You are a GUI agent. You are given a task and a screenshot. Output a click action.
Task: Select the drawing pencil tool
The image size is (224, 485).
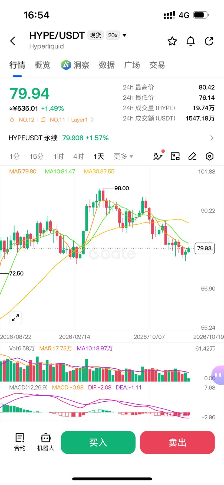[x=192, y=156]
